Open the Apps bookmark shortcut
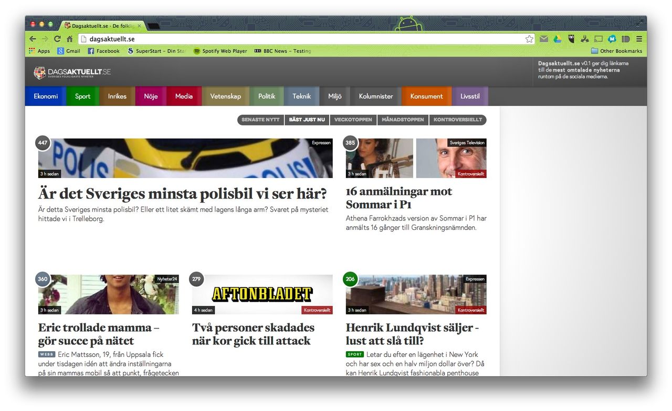Viewport: 672px width, 411px height. (x=39, y=51)
